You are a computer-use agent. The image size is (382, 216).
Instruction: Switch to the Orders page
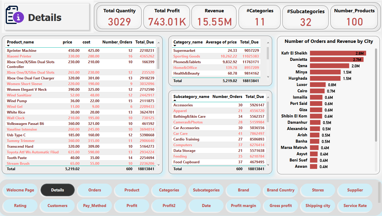(94, 190)
